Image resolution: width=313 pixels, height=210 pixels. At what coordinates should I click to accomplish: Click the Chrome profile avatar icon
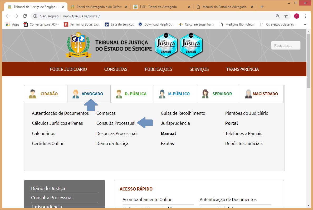[297, 16]
